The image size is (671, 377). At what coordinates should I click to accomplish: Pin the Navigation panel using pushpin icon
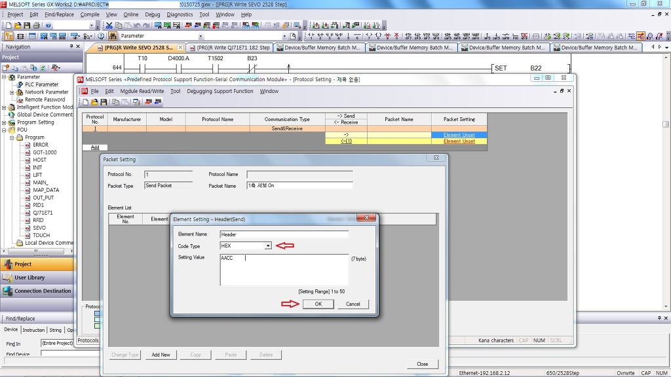tap(71, 46)
